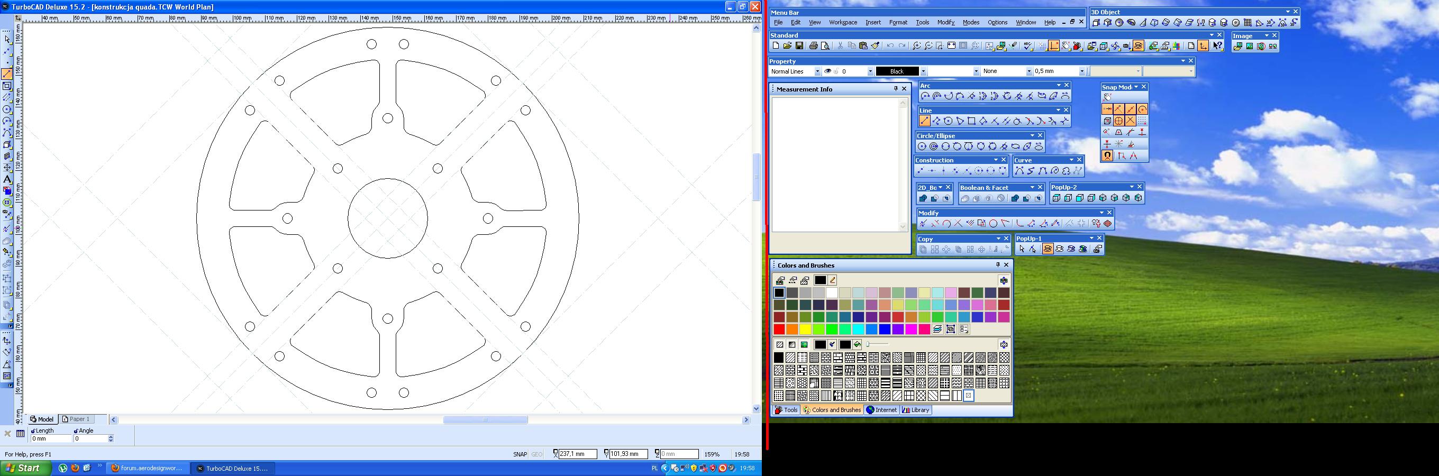This screenshot has height=476, width=1439.
Task: Click the Rectangle tool in Line toolbar
Action: pyautogui.click(x=971, y=121)
